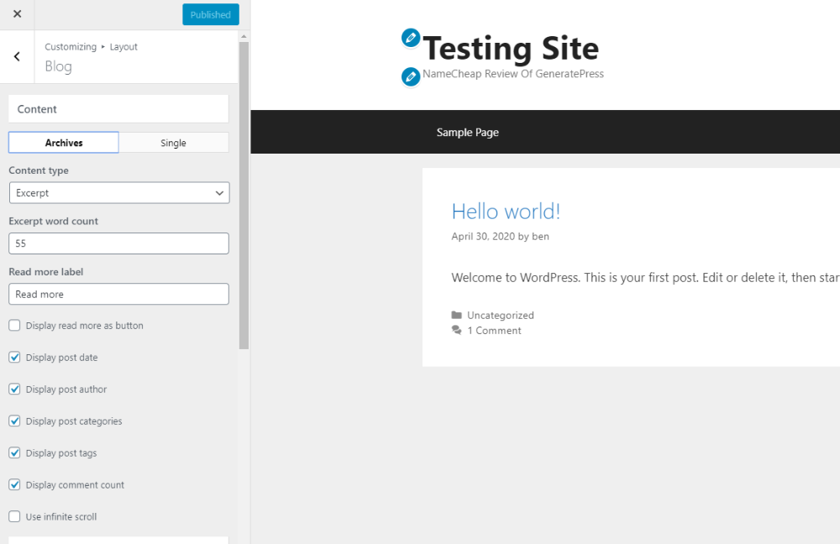Click the Content section heading
Viewport: 840px width, 544px height.
[x=118, y=109]
